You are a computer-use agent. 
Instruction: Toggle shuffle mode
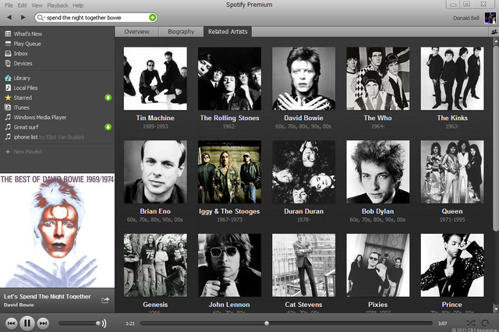tap(471, 323)
